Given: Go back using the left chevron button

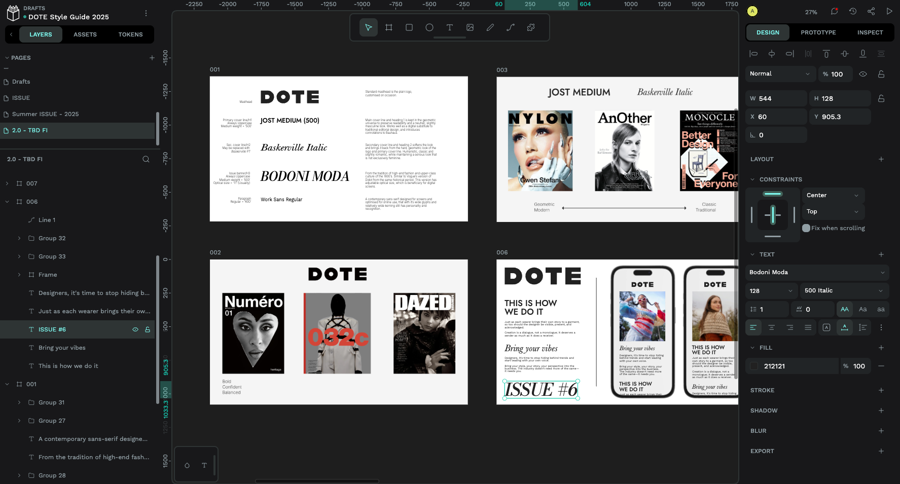Looking at the screenshot, I should tap(11, 34).
